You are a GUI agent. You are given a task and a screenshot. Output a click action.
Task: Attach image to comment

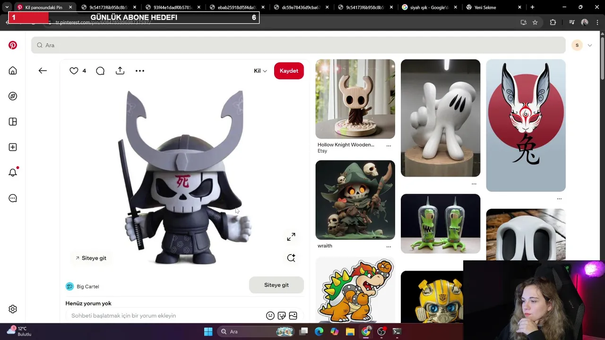[x=293, y=315]
